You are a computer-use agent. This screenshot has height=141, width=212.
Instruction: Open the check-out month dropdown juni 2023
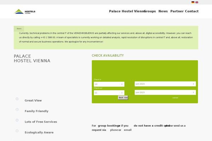(165, 92)
